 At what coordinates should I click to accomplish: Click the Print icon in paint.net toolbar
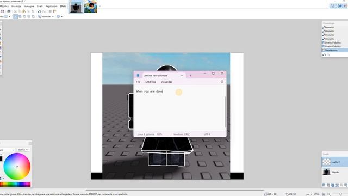(x=9, y=11)
